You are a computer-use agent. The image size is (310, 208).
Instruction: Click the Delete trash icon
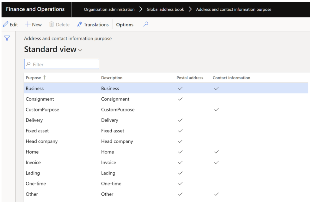(x=52, y=24)
